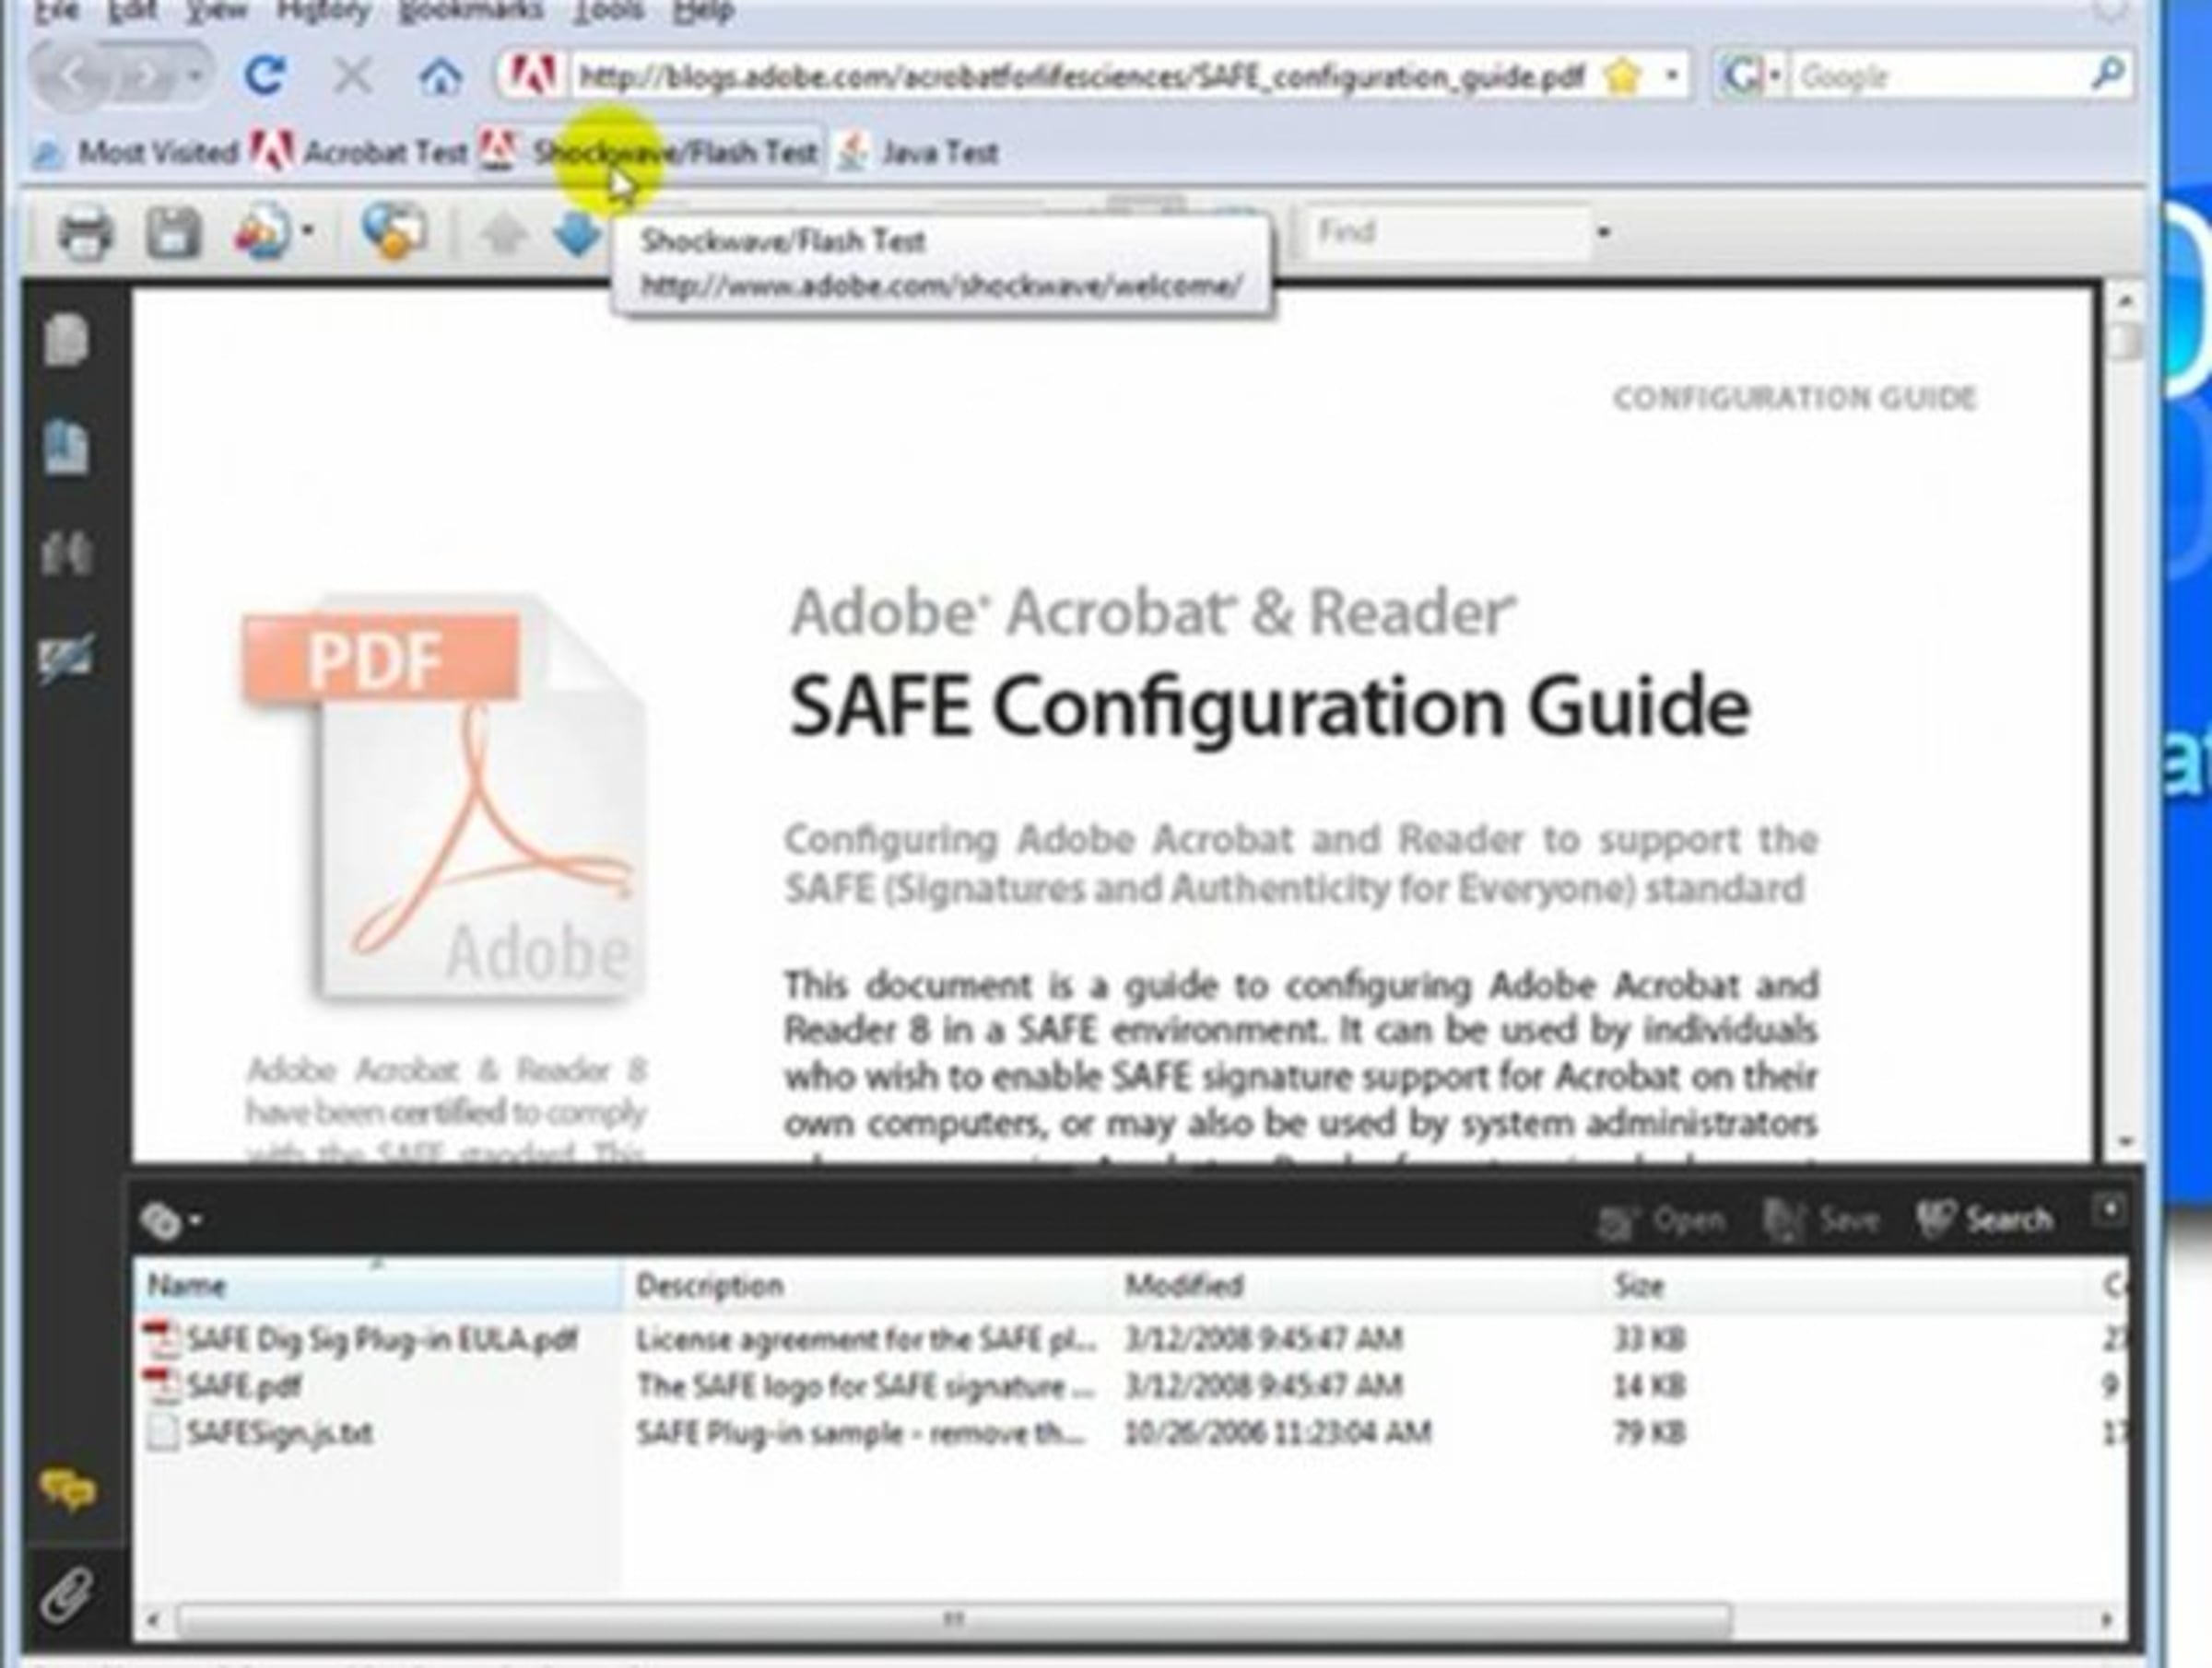
Task: Expand the Find options dropdown arrow
Action: (x=1604, y=233)
